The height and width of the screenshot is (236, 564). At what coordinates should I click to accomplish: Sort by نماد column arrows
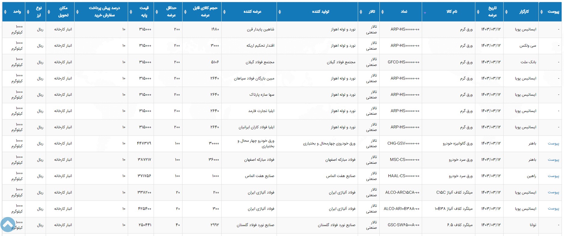click(382, 12)
